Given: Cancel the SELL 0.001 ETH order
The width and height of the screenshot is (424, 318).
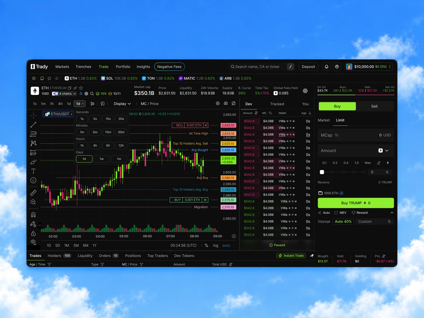Looking at the screenshot, I should [206, 125].
